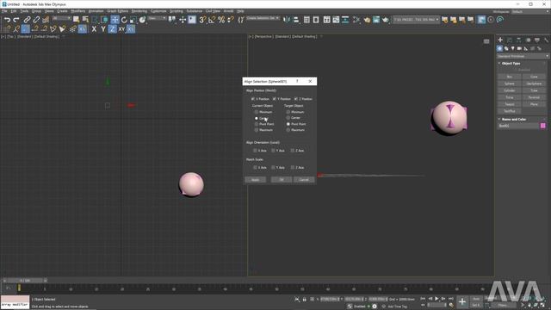The image size is (551, 310).
Task: Click OK in Align Selection dialog
Action: 282,180
